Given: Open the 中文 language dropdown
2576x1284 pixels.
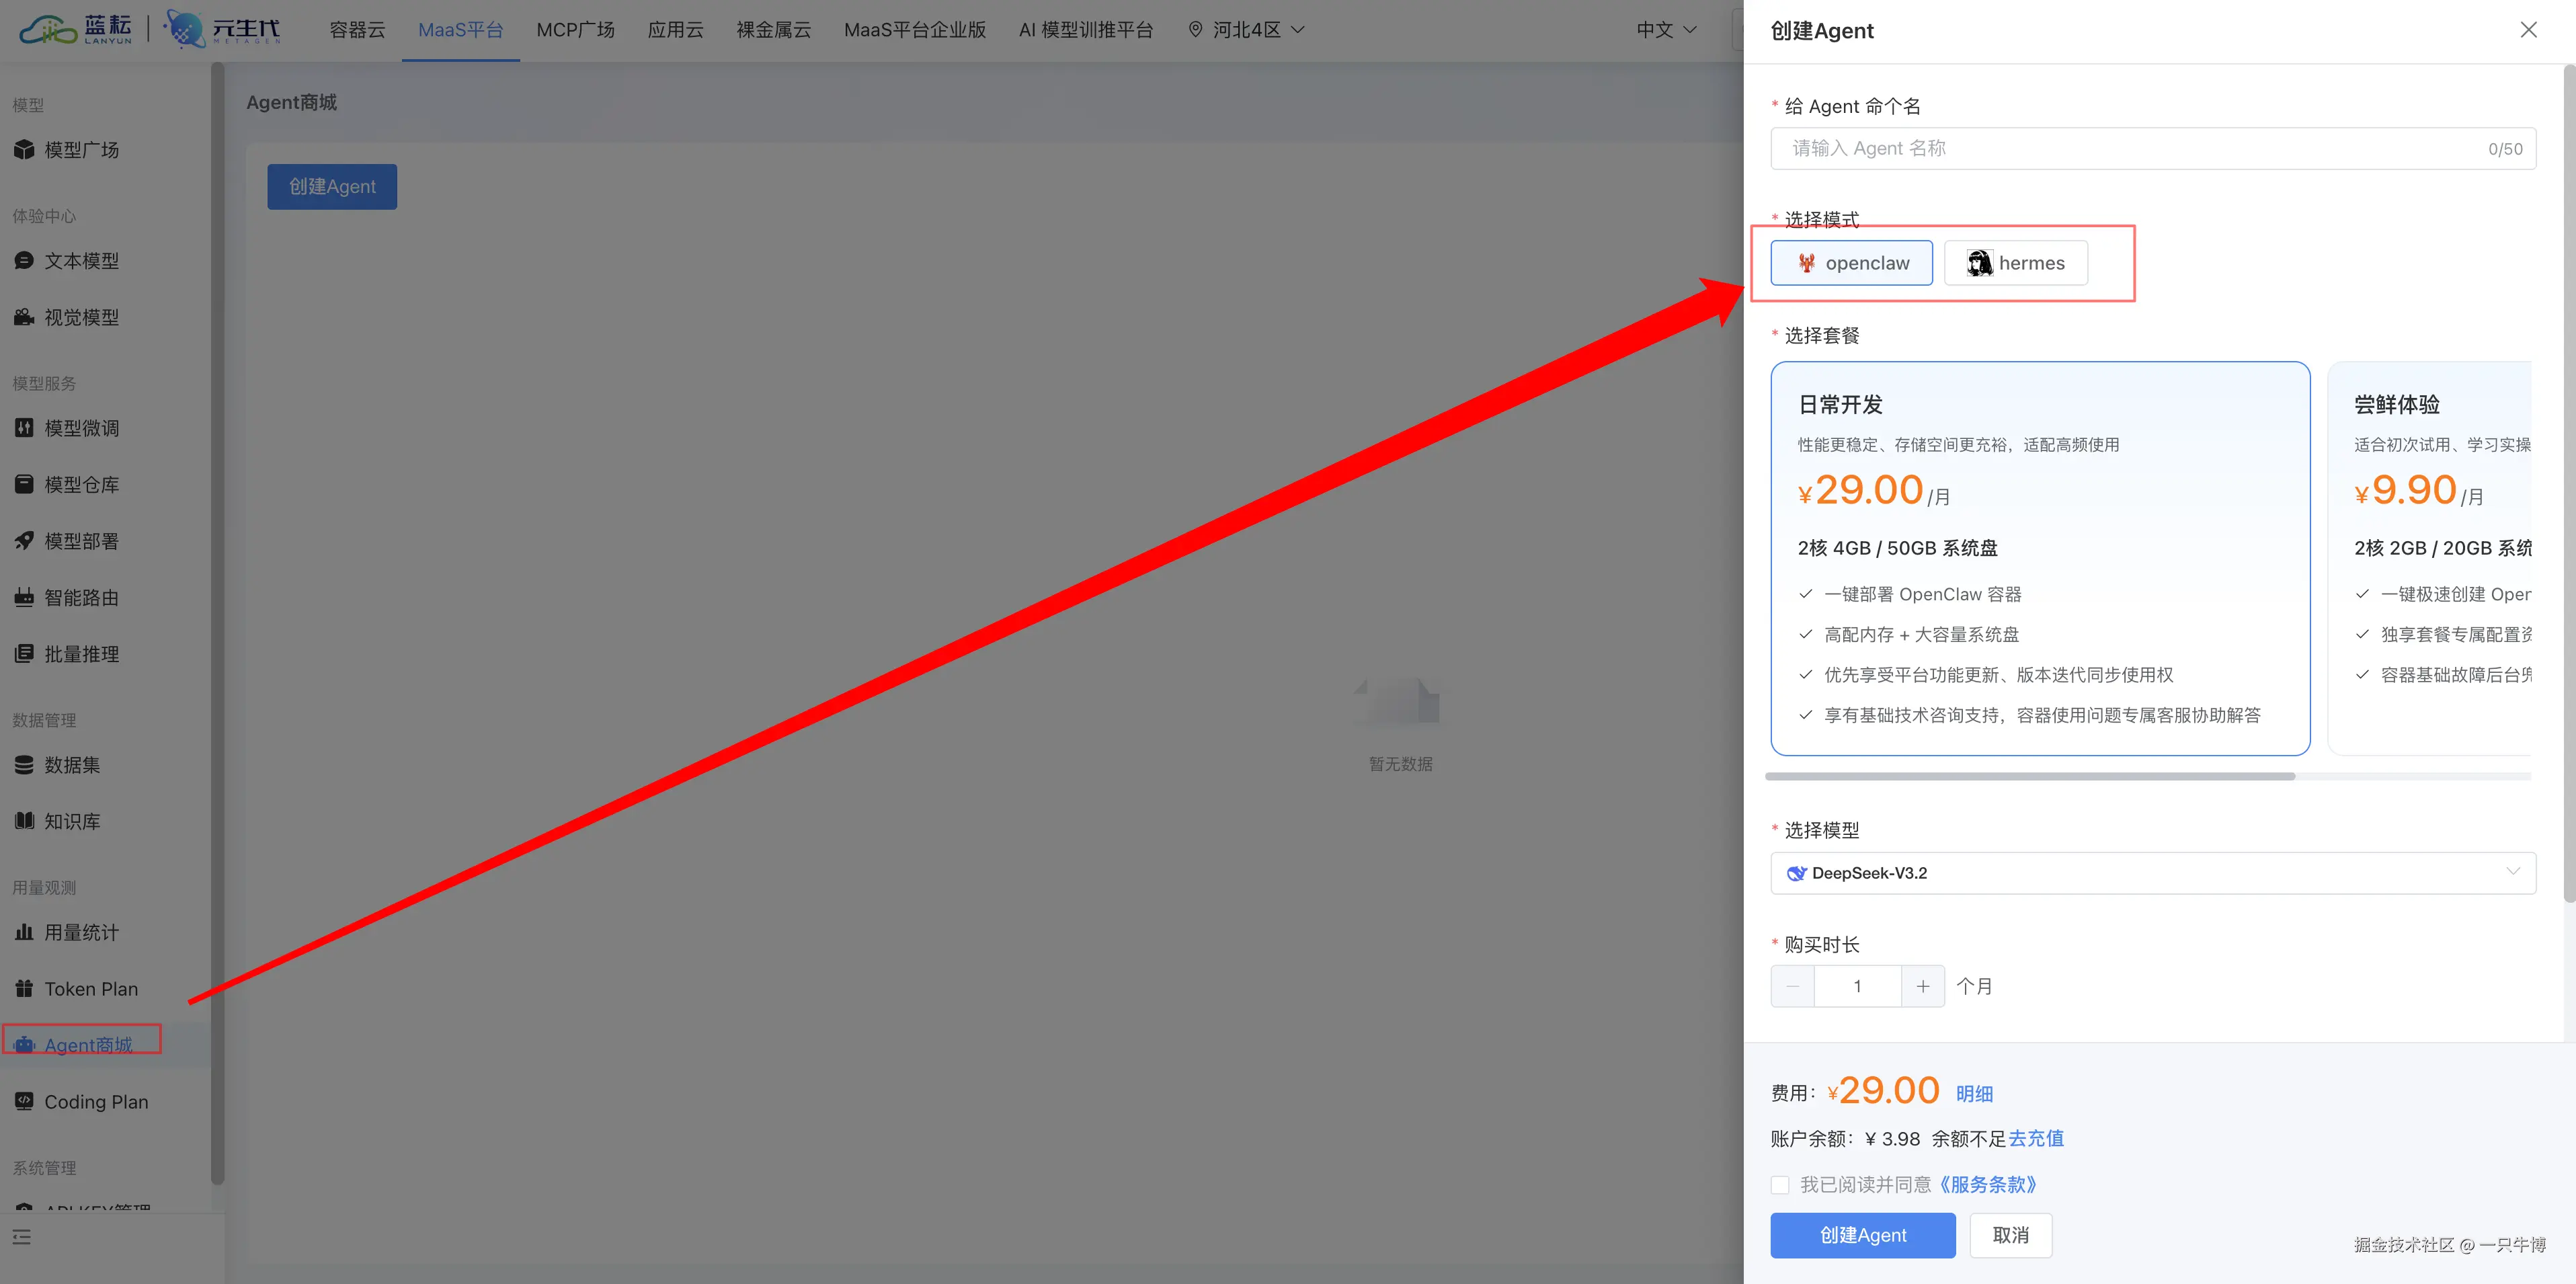Looking at the screenshot, I should click(1666, 30).
